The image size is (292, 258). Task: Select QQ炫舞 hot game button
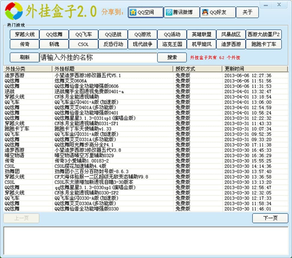click(54, 34)
